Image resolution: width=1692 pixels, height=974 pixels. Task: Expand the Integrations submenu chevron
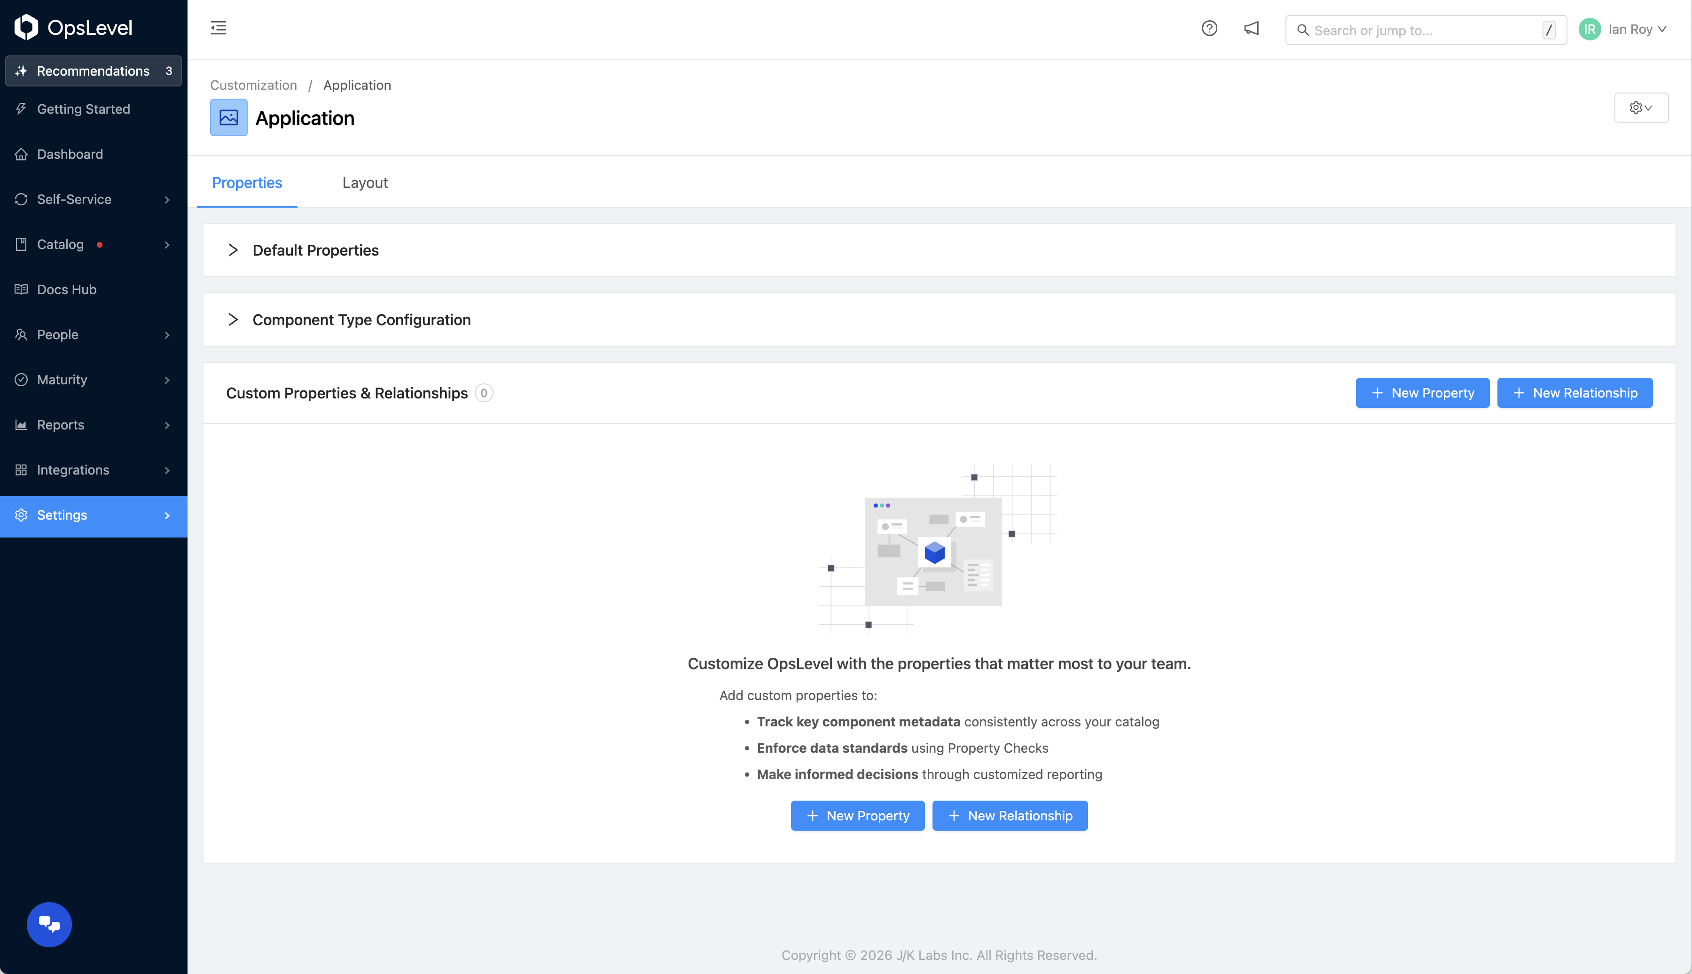pos(166,471)
